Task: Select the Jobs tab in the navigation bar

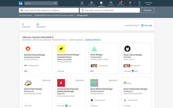Action: 101,3
